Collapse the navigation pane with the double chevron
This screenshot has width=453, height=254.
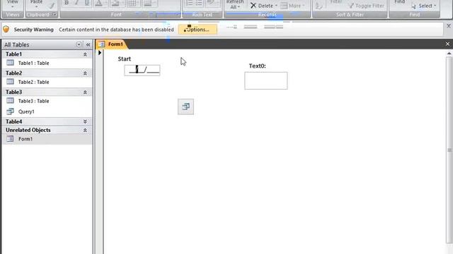88,44
